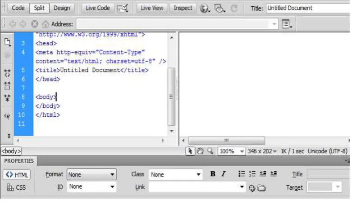Select the HTML properties button
The width and height of the screenshot is (352, 204).
coord(17,175)
